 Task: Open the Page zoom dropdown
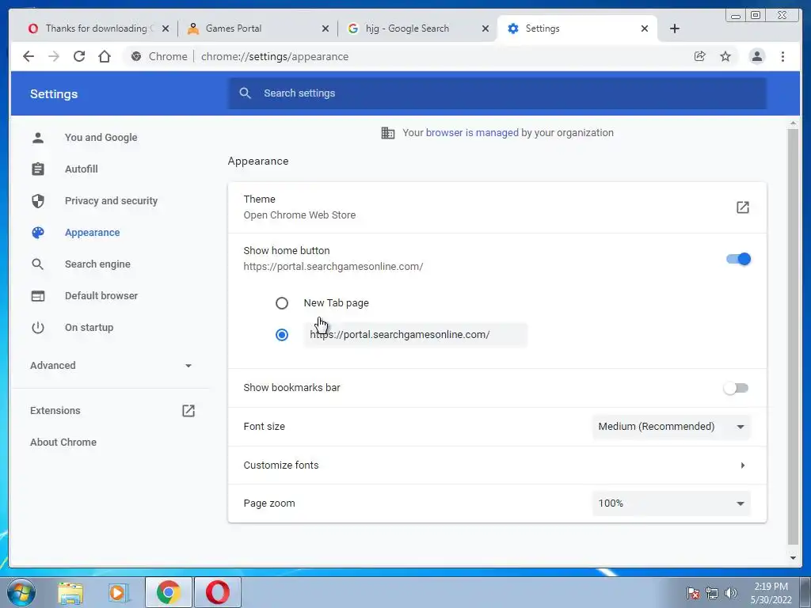point(671,503)
